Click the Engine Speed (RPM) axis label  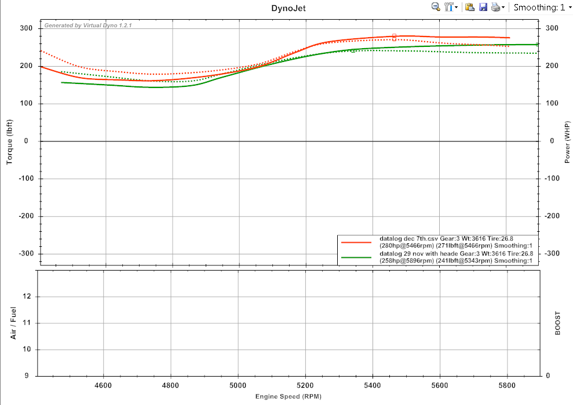click(289, 396)
